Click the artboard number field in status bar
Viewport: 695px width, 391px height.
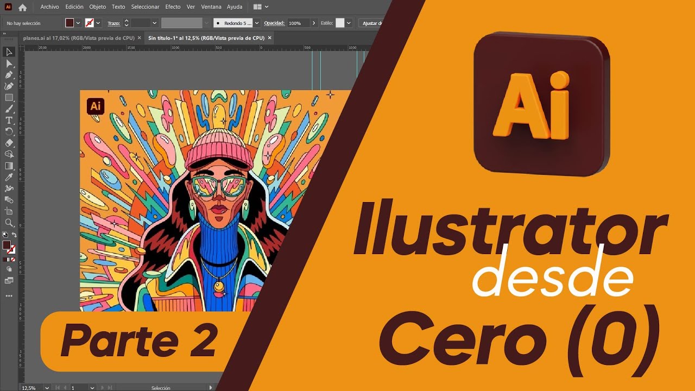pyautogui.click(x=79, y=388)
